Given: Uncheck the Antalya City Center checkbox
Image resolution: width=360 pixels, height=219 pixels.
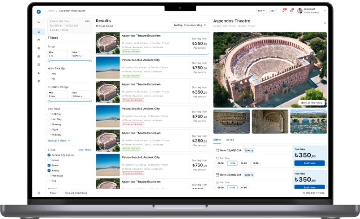Looking at the screenshot, I should pyautogui.click(x=49, y=155).
